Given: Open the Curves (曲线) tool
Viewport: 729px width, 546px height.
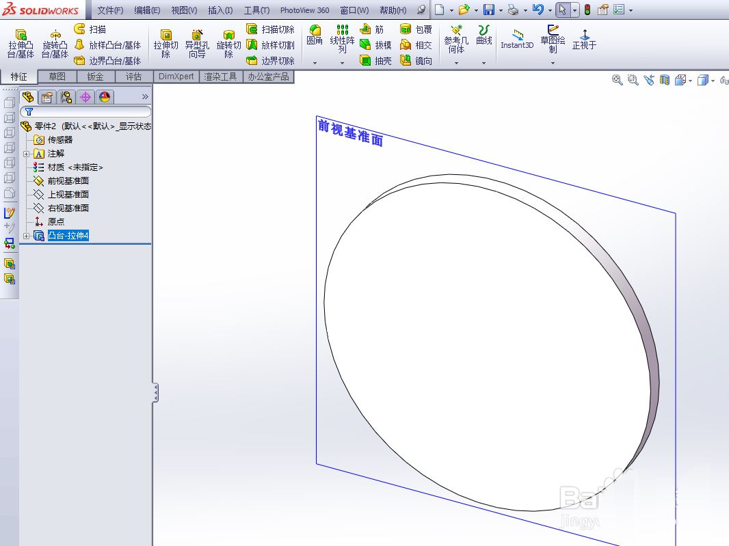Looking at the screenshot, I should 484,35.
